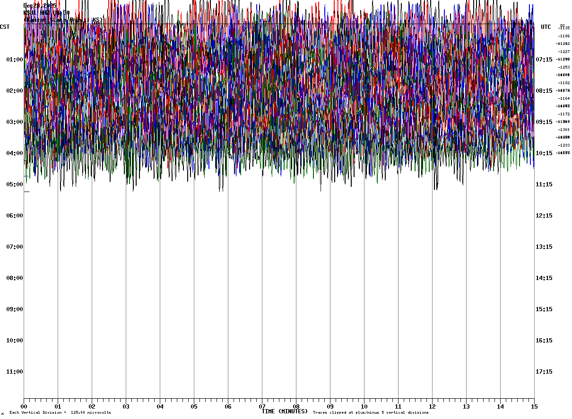Click minute 03 on the time axis
Image resolution: width=572 pixels, height=419 pixels.
(126, 407)
